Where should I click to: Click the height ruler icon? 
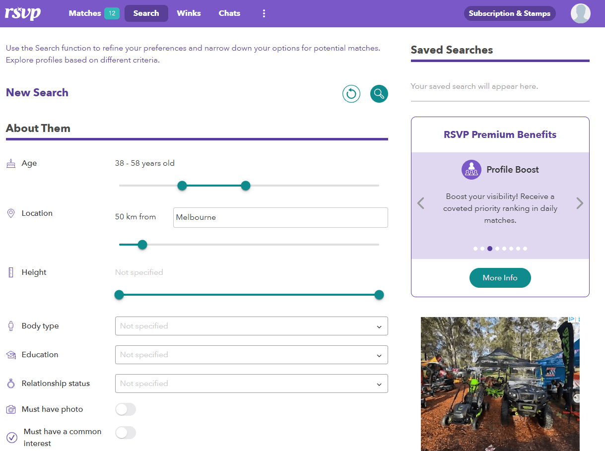coord(10,272)
